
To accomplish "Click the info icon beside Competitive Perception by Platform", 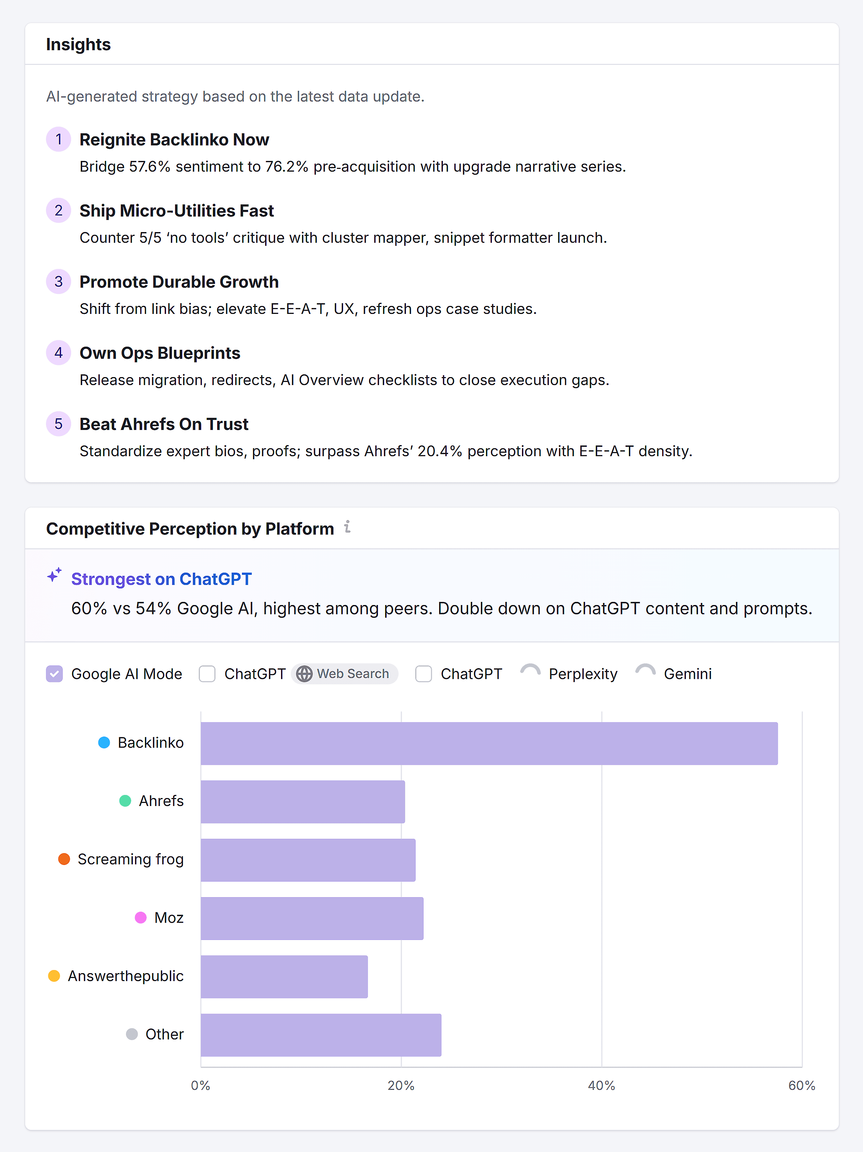I will tap(348, 528).
